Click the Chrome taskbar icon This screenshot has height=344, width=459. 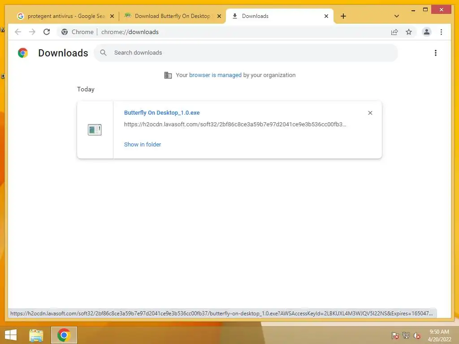click(64, 335)
